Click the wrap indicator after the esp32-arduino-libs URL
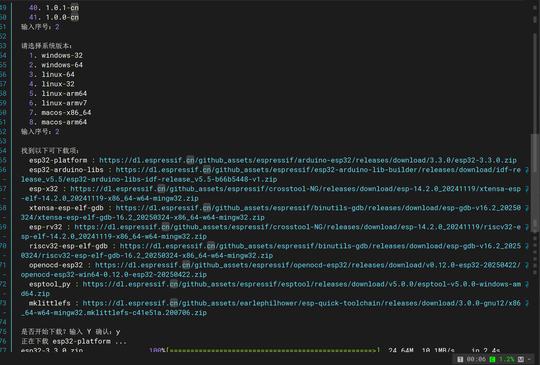 (x=527, y=170)
